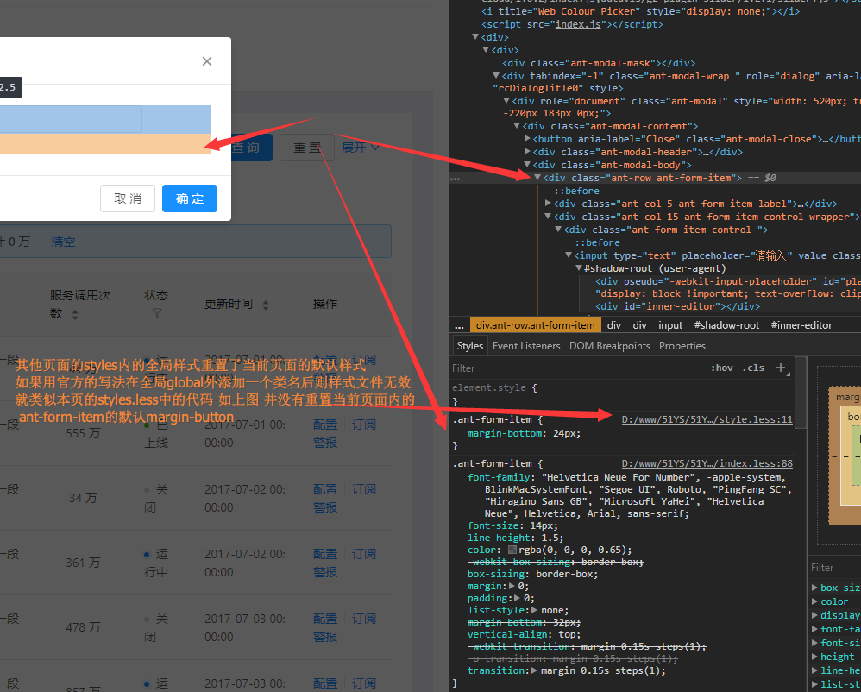This screenshot has height=692, width=861.
Task: Click 配置 link in the 478 万 row
Action: pyautogui.click(x=325, y=619)
